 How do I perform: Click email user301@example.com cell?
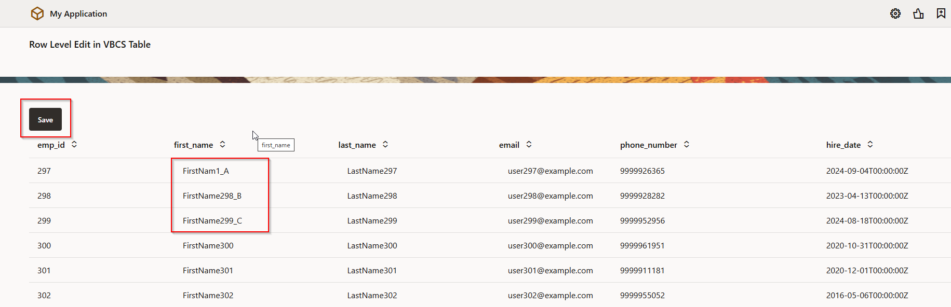[x=550, y=271]
